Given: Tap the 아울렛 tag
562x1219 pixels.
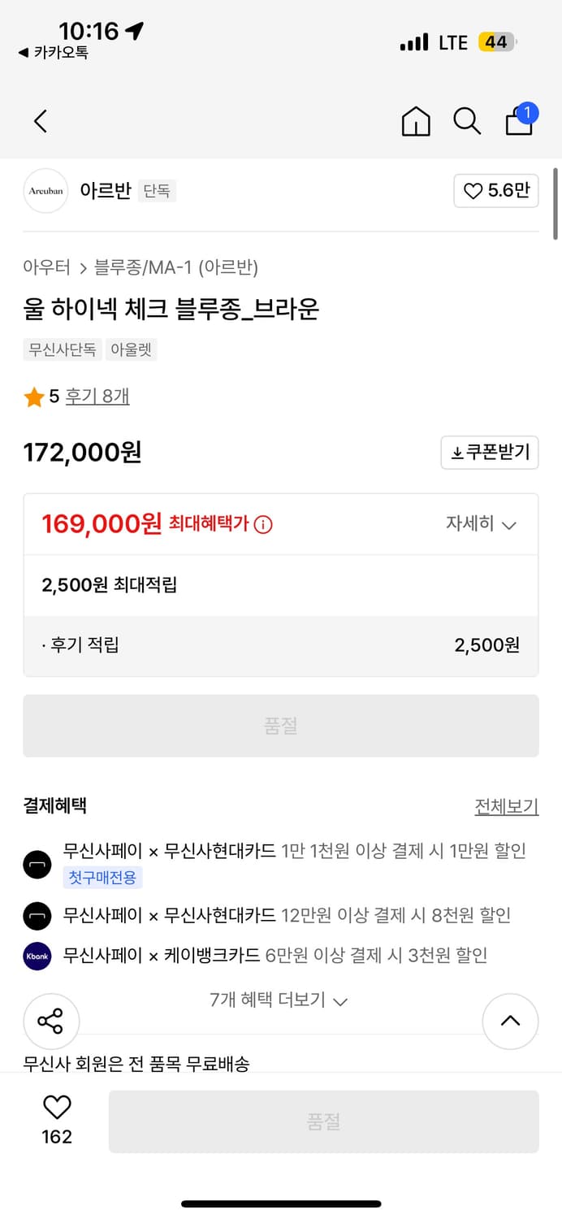Looking at the screenshot, I should [x=131, y=350].
